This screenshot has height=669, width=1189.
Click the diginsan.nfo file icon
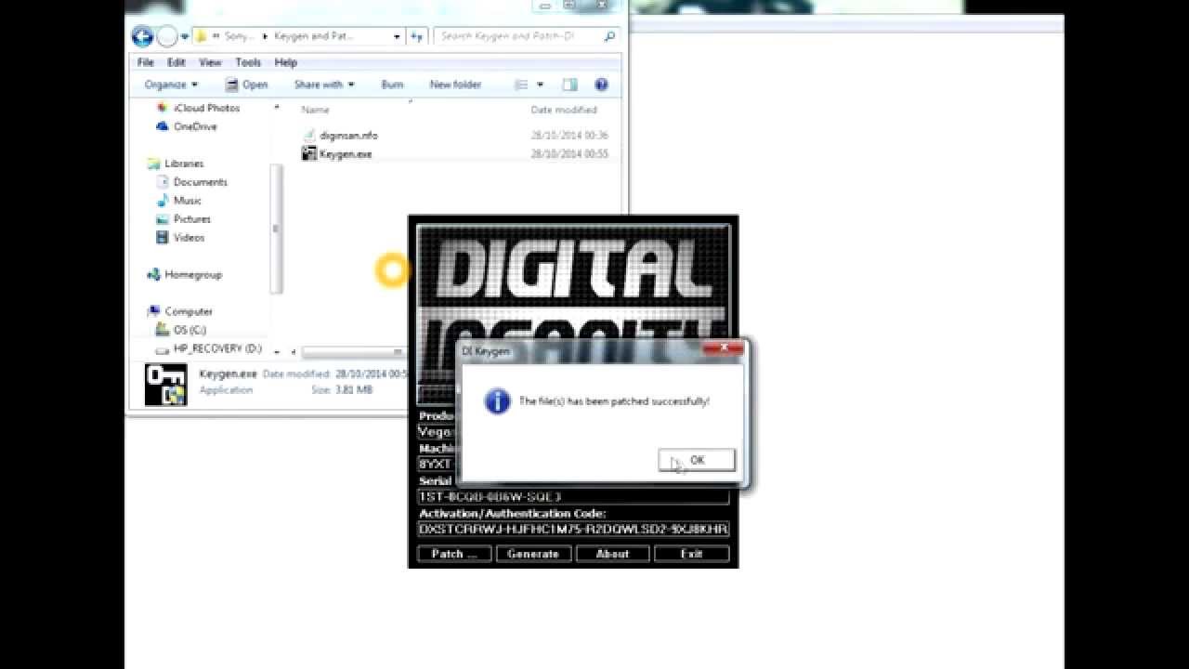[309, 136]
